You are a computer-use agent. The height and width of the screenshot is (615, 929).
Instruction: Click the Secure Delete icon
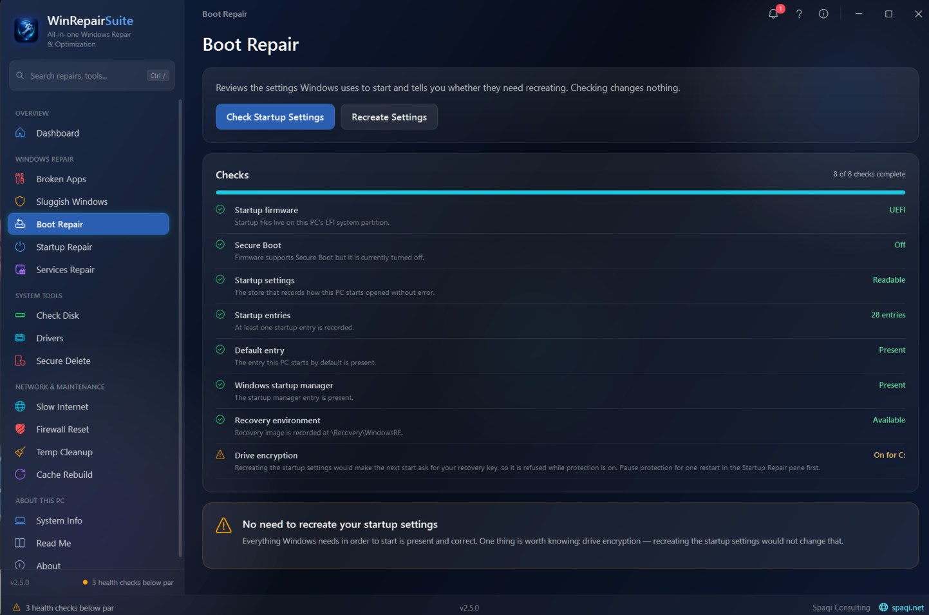click(x=20, y=361)
